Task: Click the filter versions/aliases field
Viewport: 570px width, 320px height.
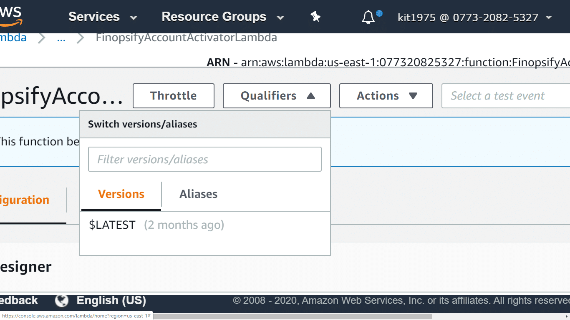Action: point(204,159)
